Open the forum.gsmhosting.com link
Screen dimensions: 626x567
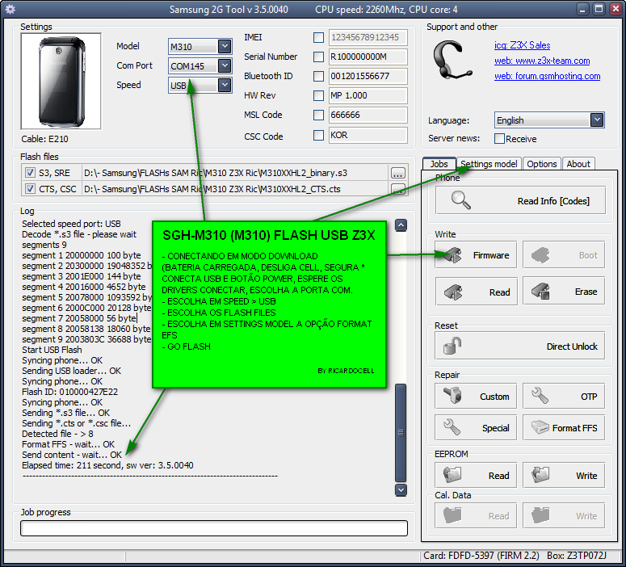pyautogui.click(x=548, y=76)
